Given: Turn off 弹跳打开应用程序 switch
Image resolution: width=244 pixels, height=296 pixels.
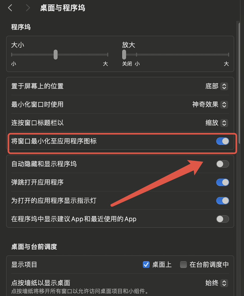Looking at the screenshot, I should coord(223,182).
